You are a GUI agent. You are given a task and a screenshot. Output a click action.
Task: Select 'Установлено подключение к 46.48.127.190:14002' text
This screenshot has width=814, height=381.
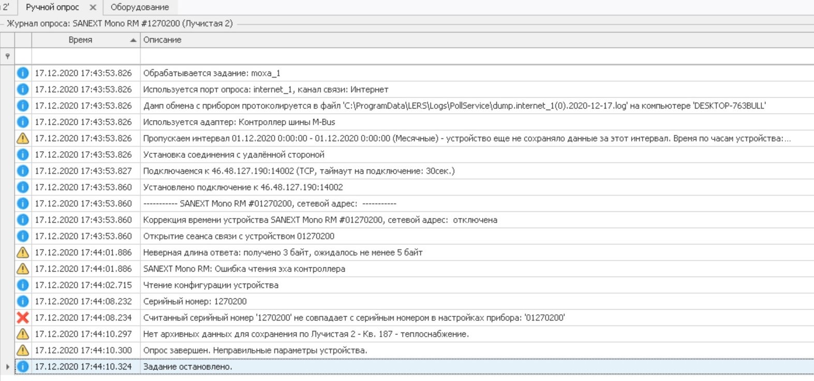tap(243, 187)
